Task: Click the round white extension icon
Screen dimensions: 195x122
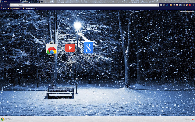Action: pyautogui.click(x=161, y=5)
